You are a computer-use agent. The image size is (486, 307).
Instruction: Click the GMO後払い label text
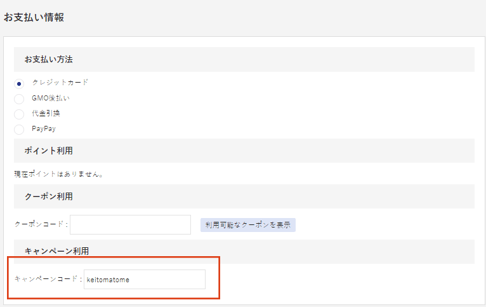51,99
